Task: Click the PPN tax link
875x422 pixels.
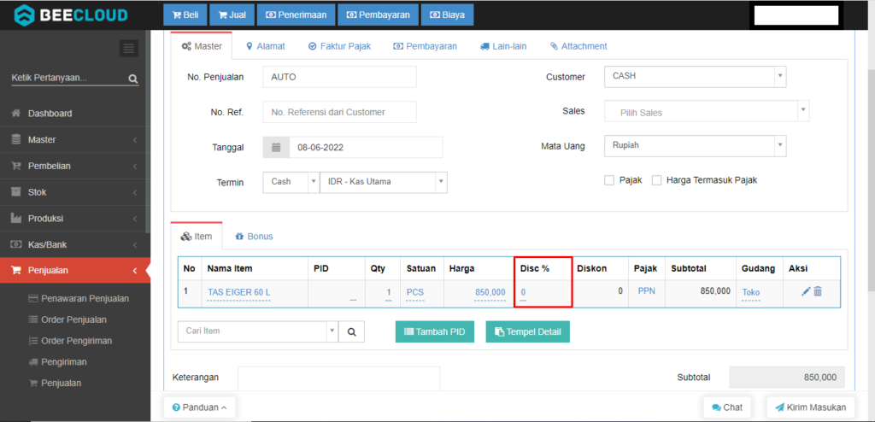Action: point(647,290)
